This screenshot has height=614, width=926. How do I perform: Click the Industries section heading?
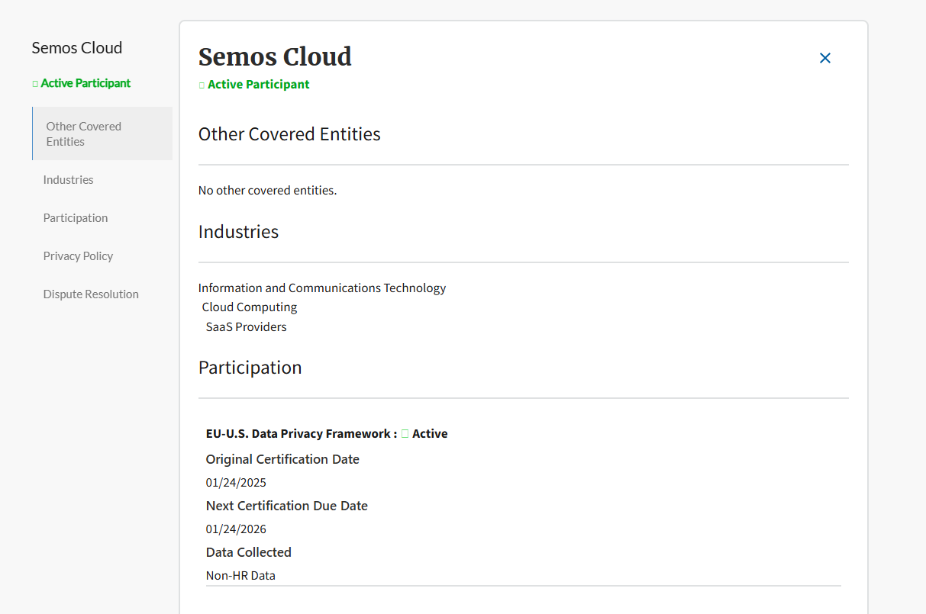238,232
